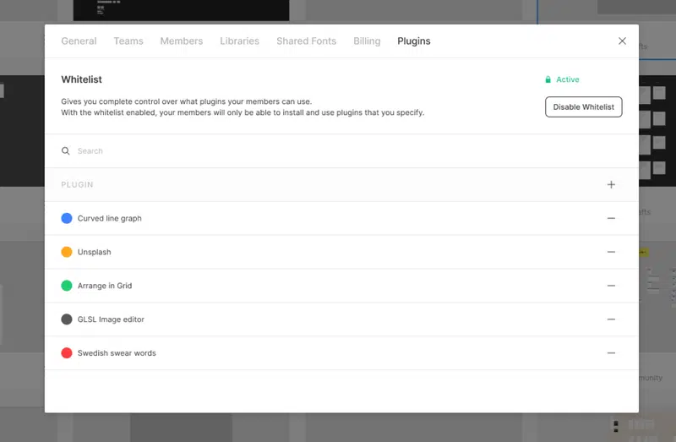Click the plugin Search field
The image size is (676, 442).
pyautogui.click(x=341, y=151)
